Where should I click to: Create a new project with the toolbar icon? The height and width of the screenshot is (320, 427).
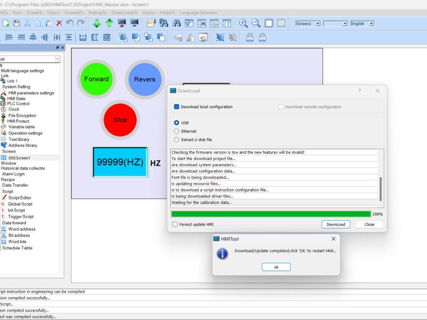6,23
